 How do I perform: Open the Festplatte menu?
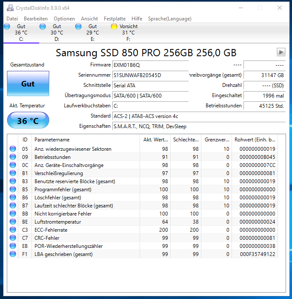pyautogui.click(x=115, y=19)
